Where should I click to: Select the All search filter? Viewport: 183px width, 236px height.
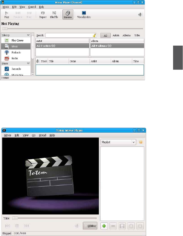pyautogui.click(x=105, y=35)
